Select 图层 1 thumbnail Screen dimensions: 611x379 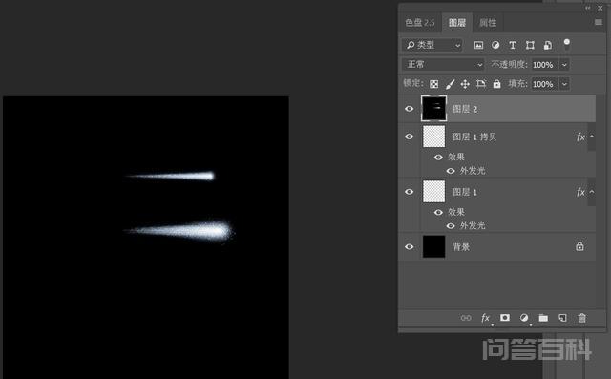click(x=433, y=191)
